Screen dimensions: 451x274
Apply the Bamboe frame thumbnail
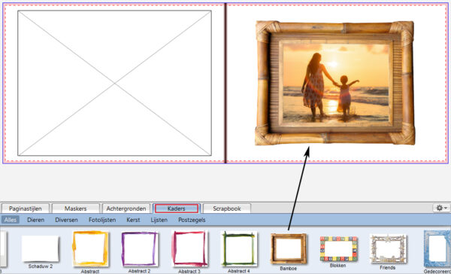tap(289, 249)
